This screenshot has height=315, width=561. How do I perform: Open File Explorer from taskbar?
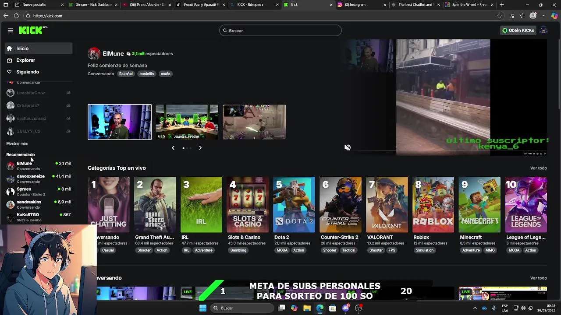307,308
